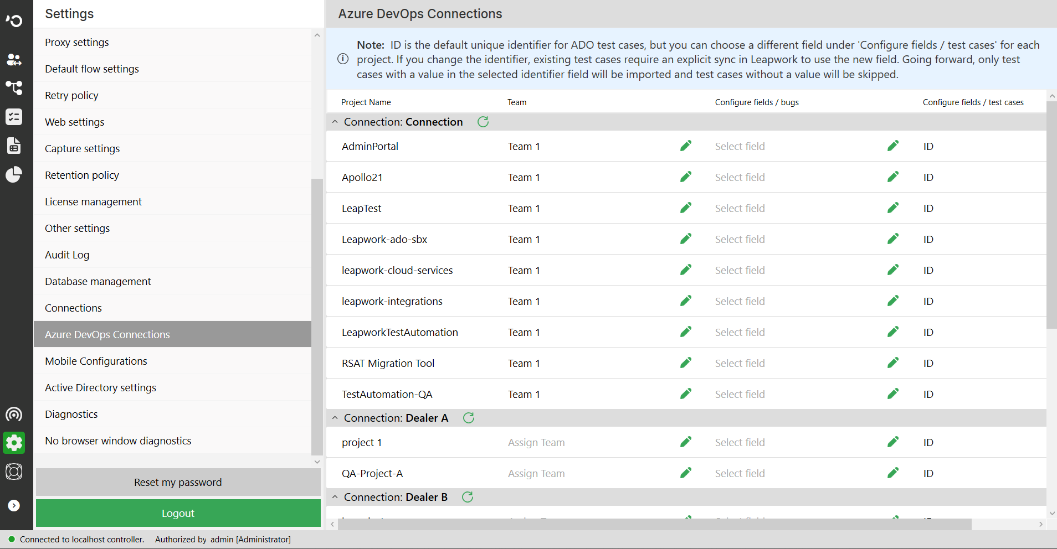1057x549 pixels.
Task: Open Active Directory settings
Action: pyautogui.click(x=172, y=387)
